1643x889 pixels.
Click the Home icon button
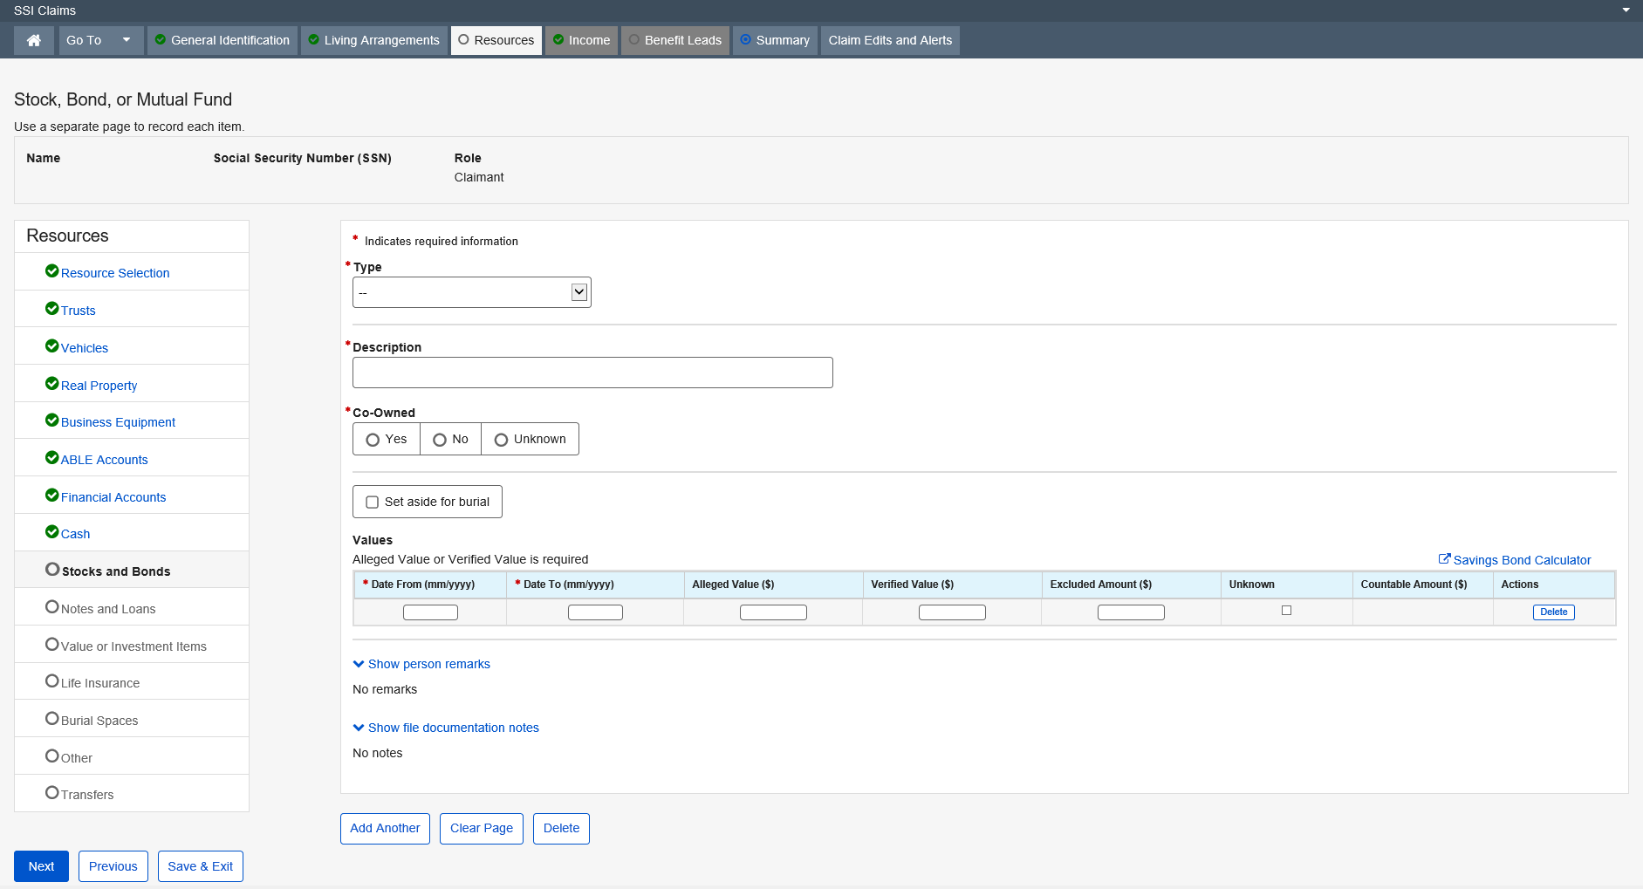click(x=34, y=40)
